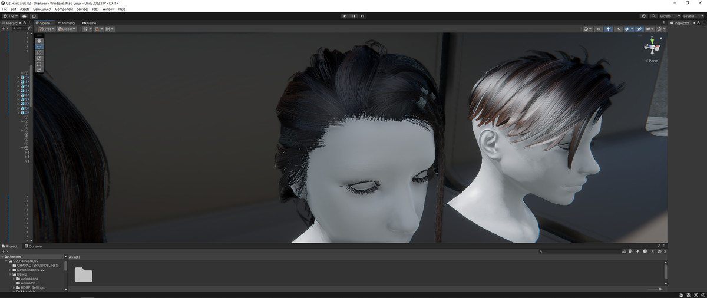The width and height of the screenshot is (707, 298).
Task: Open Project search by label icon
Action: pyautogui.click(x=637, y=251)
